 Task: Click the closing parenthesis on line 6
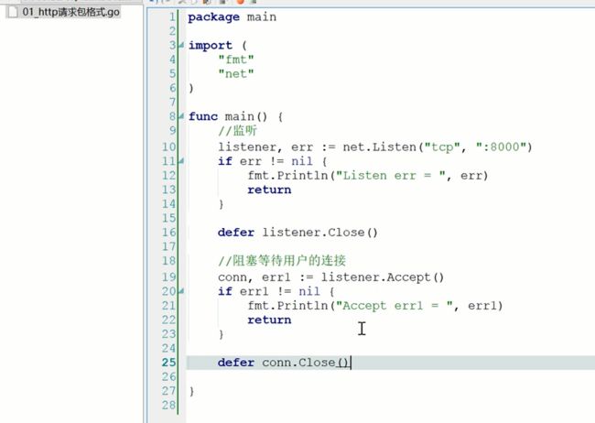point(191,88)
